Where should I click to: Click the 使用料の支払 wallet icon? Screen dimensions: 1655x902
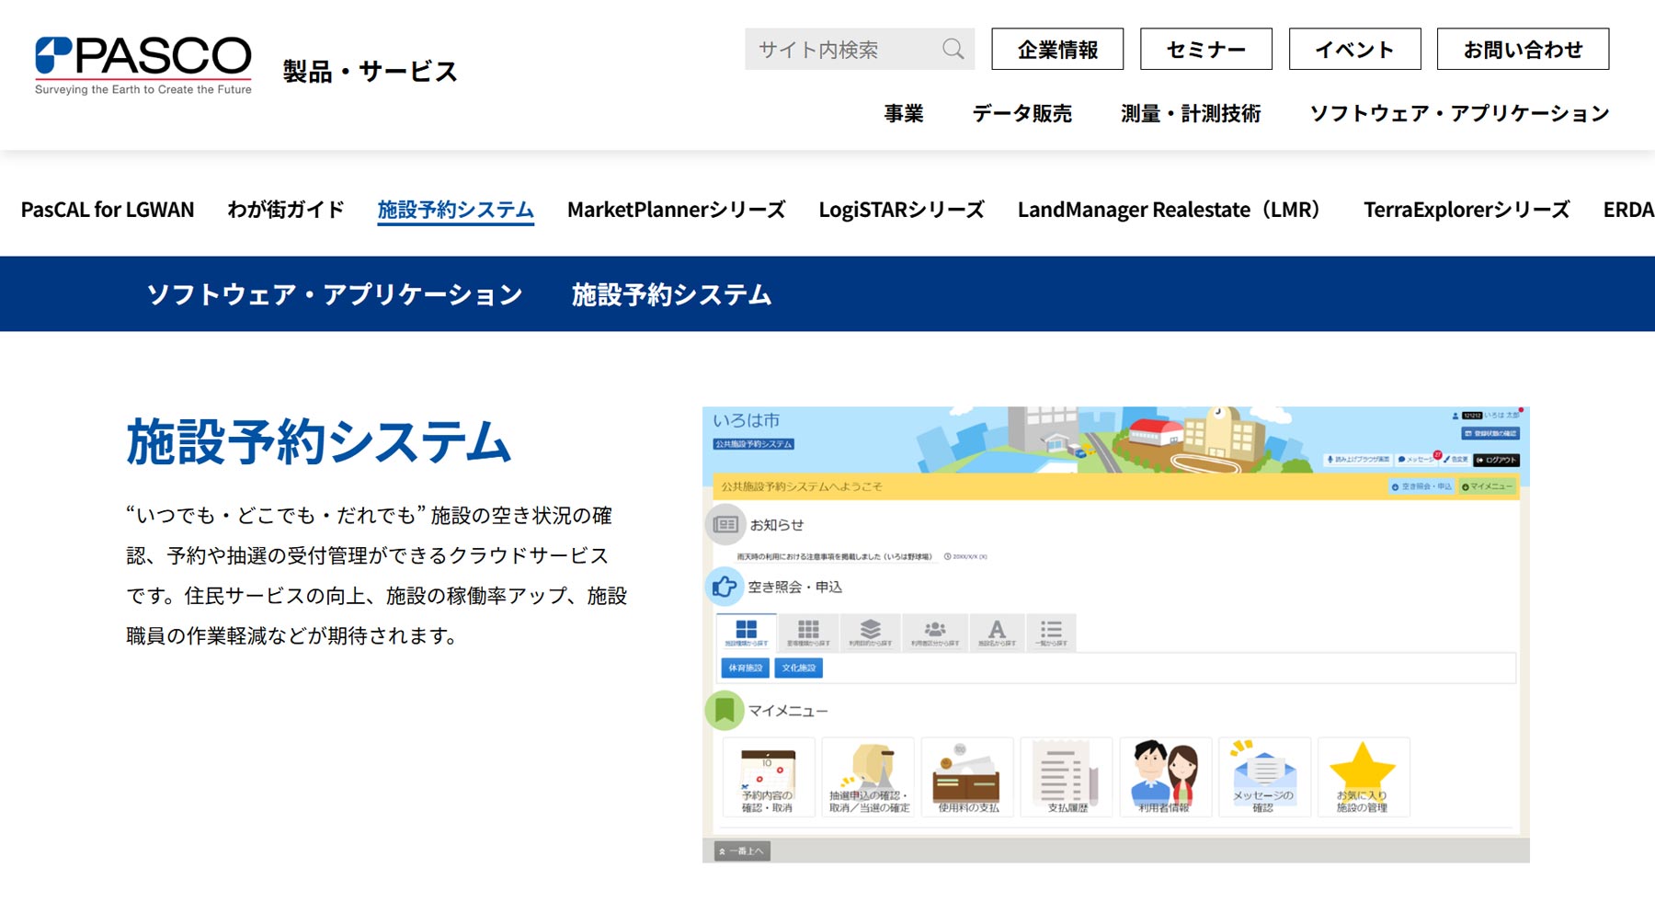click(x=967, y=777)
